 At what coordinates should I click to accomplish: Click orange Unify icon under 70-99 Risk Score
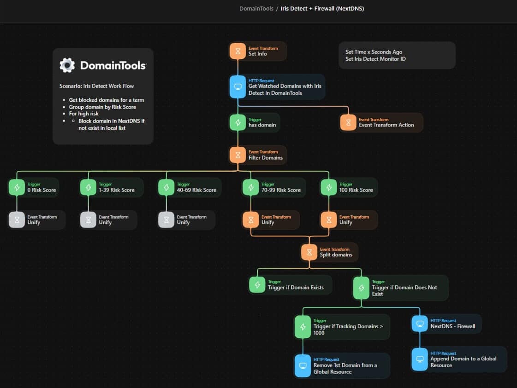coord(251,220)
